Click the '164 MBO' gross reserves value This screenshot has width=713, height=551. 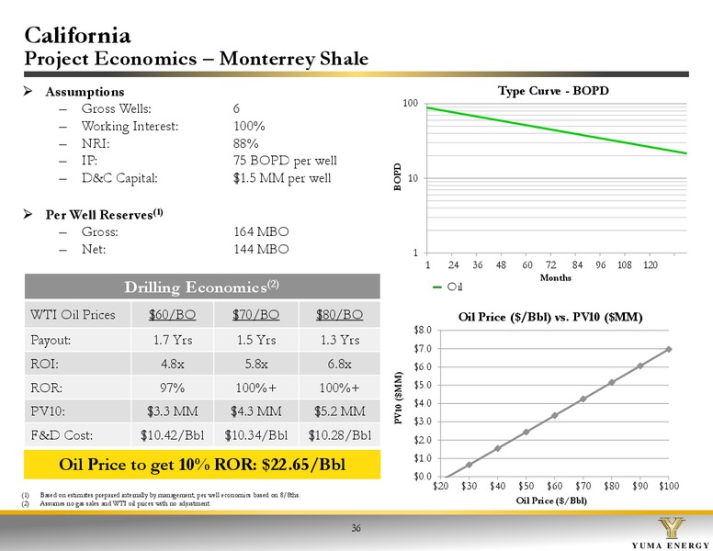coord(261,231)
